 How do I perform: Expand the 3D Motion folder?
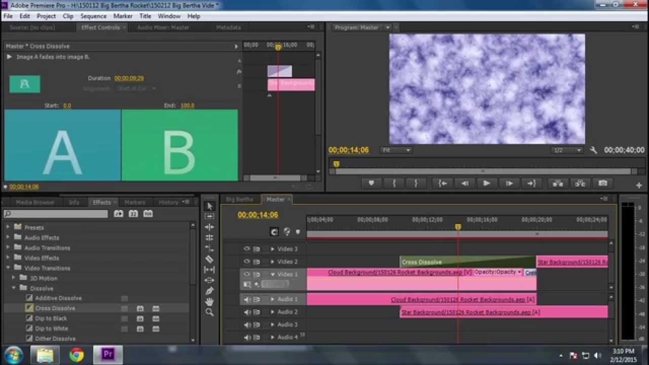pyautogui.click(x=14, y=278)
